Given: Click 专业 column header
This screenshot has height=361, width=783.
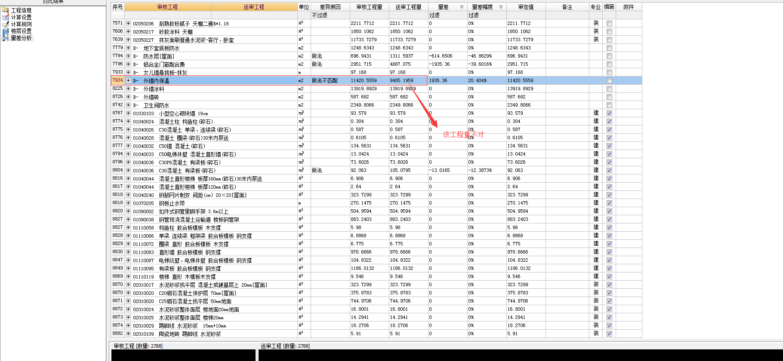Looking at the screenshot, I should point(595,7).
